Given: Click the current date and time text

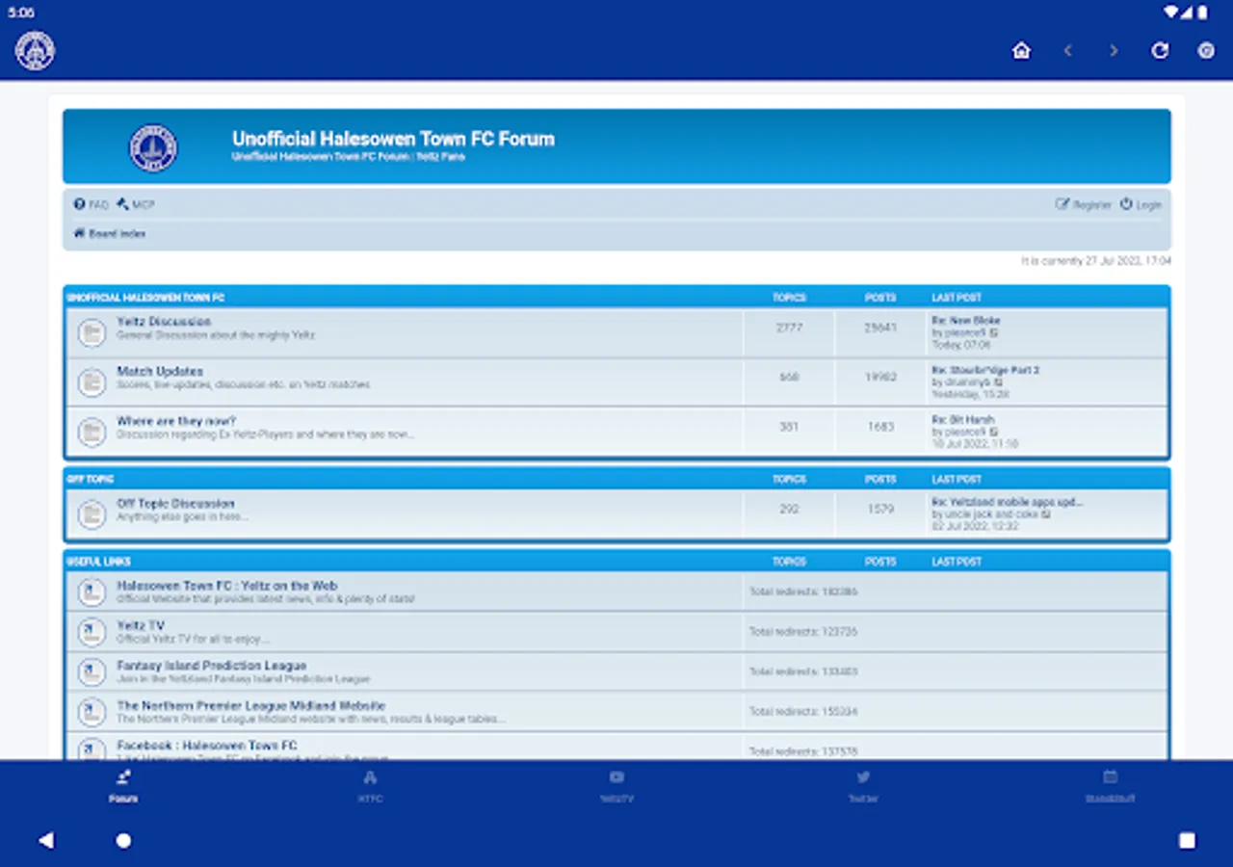Looking at the screenshot, I should pyautogui.click(x=1096, y=261).
